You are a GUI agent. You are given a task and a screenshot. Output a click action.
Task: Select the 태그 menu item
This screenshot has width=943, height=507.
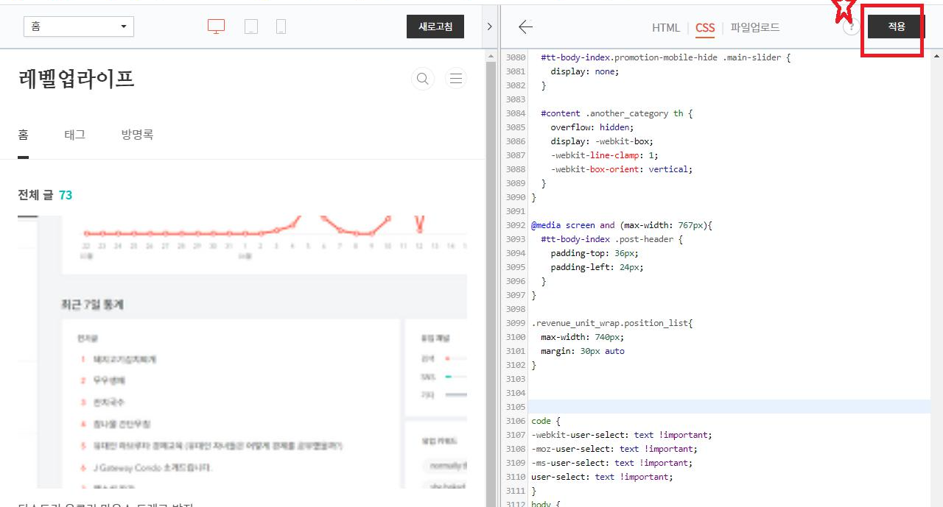click(74, 135)
